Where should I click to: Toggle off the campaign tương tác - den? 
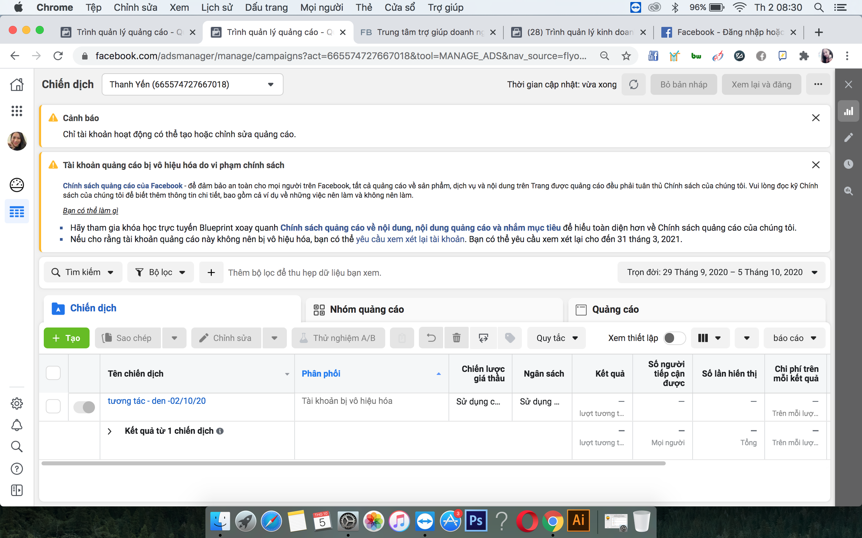[x=84, y=407]
